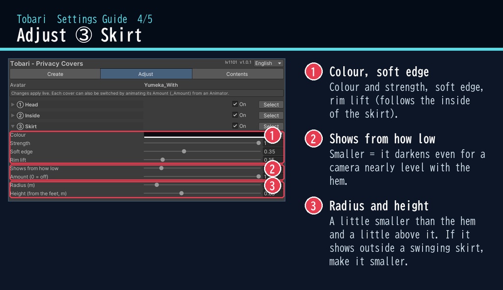Click the "Tobari - Privacy Covers" window title

click(x=47, y=63)
